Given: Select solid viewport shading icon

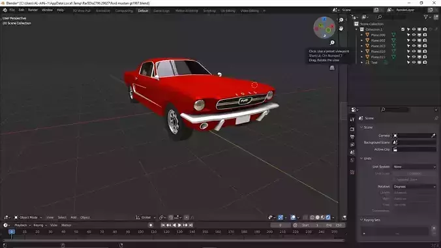Looking at the screenshot, I should point(318,217).
